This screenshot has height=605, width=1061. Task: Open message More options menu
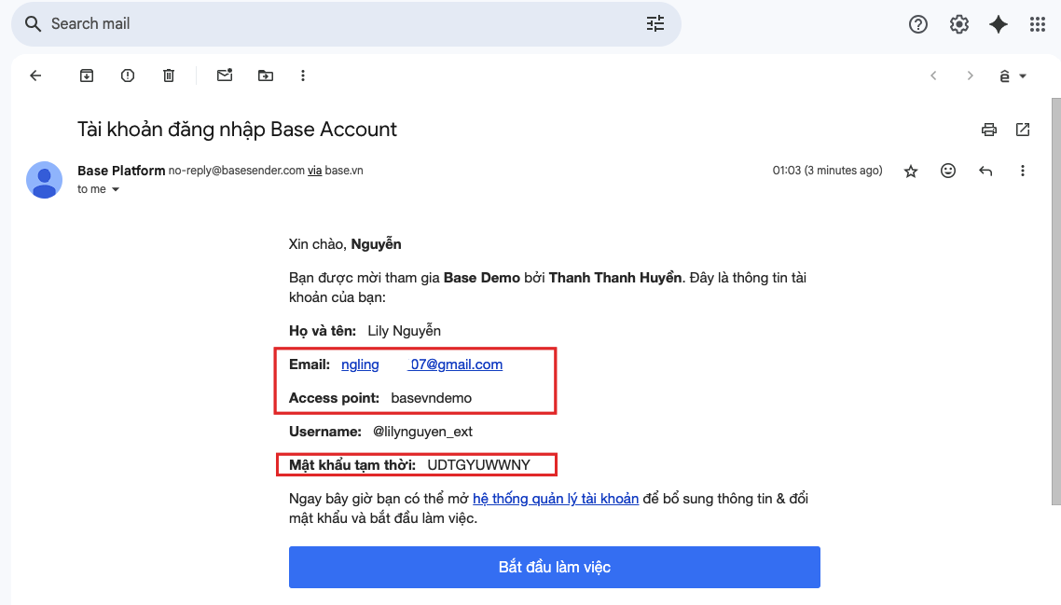pyautogui.click(x=1023, y=171)
